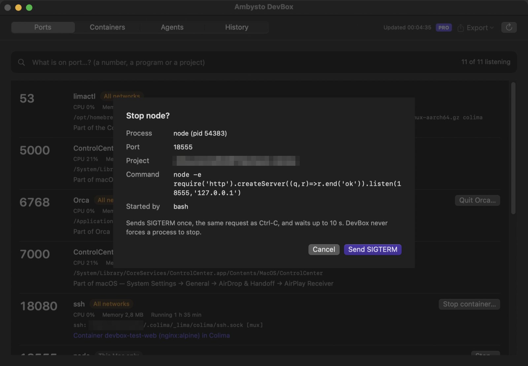Click the Quit Orca… button
Viewport: 528px width, 366px height.
(477, 200)
